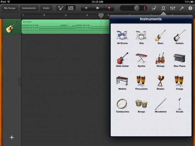Open the Loop Browser icon

(163, 8)
